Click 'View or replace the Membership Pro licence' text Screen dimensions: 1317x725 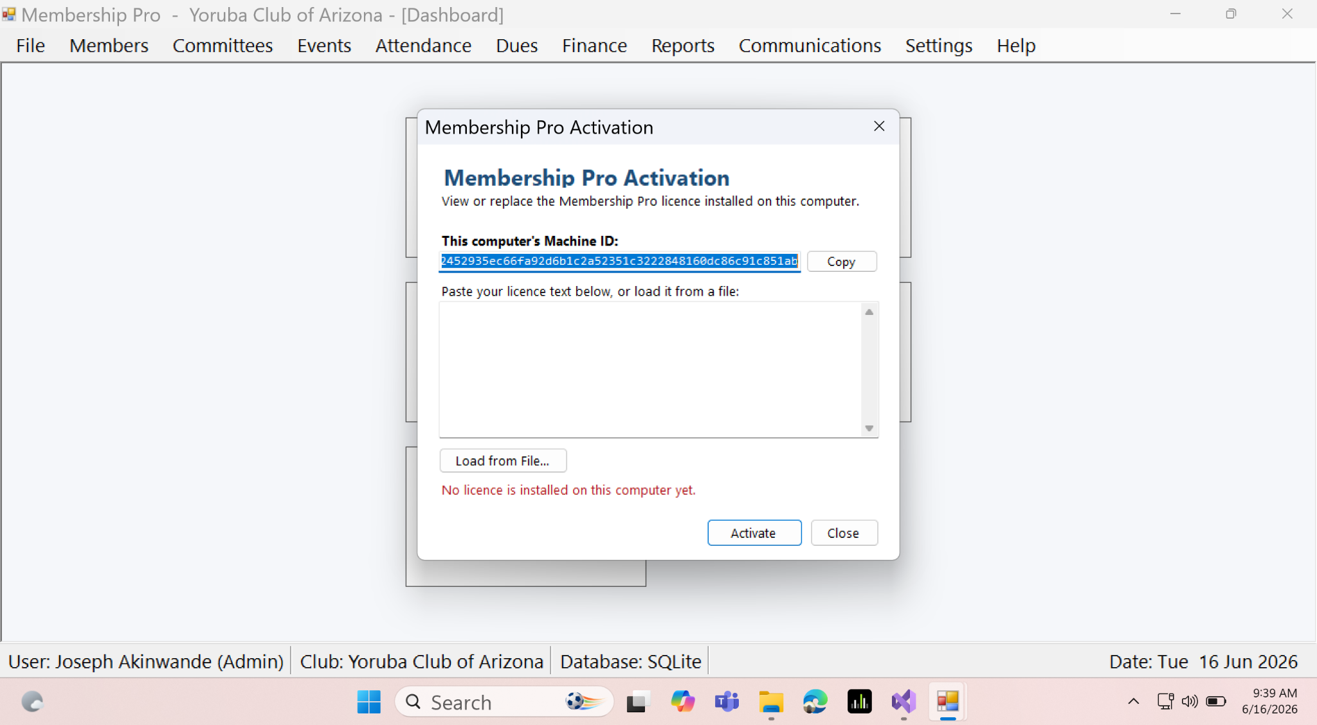(650, 201)
